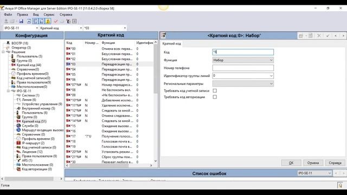Open the Краткий код toolbar dropdown
The image size is (347, 195).
(81, 28)
